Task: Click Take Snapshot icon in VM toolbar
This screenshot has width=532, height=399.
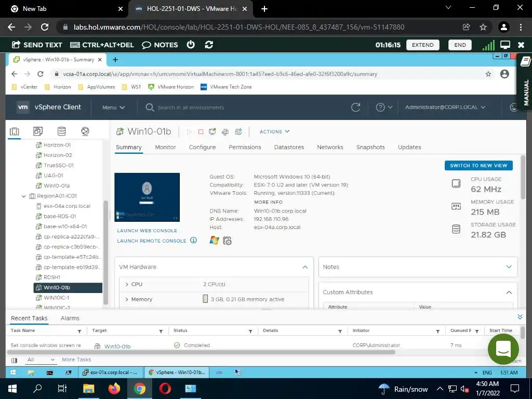Action: pyautogui.click(x=238, y=131)
